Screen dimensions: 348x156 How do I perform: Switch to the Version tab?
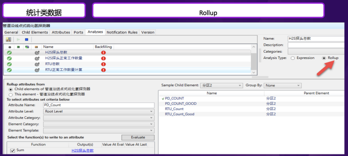(148, 32)
